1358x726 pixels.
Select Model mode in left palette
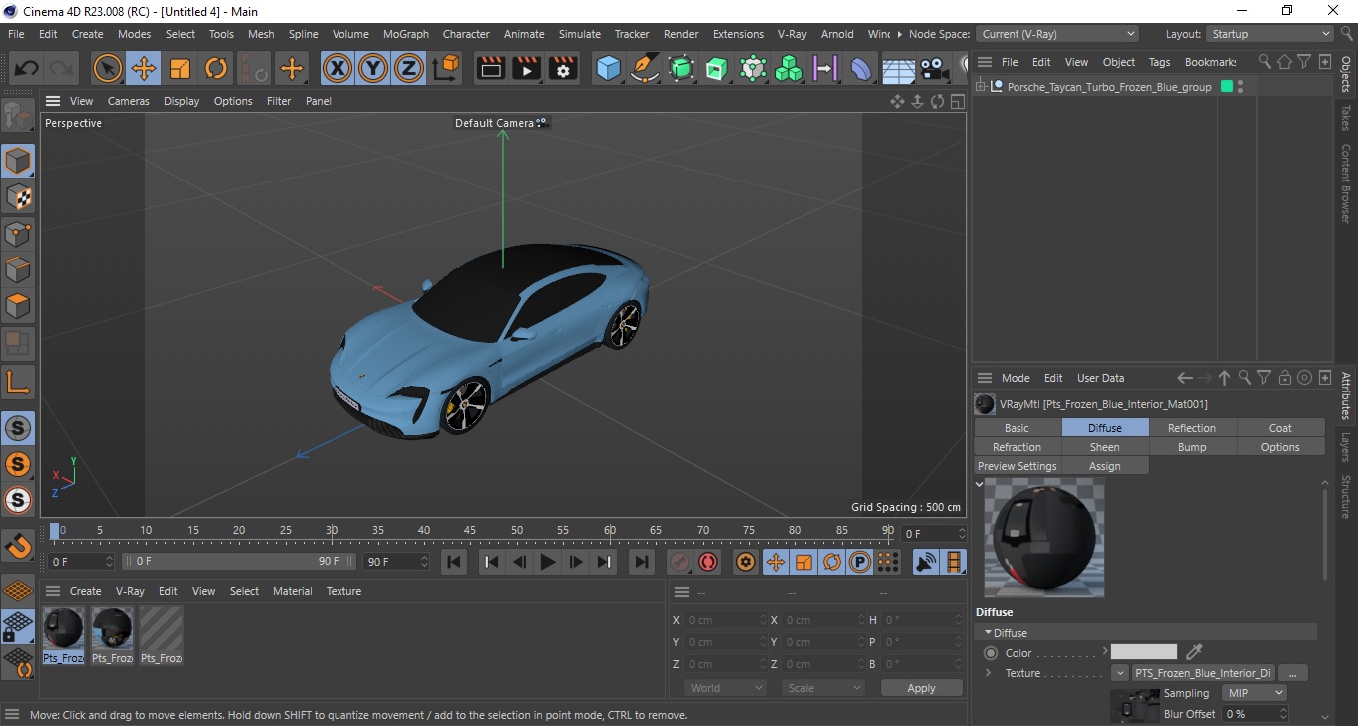18,160
